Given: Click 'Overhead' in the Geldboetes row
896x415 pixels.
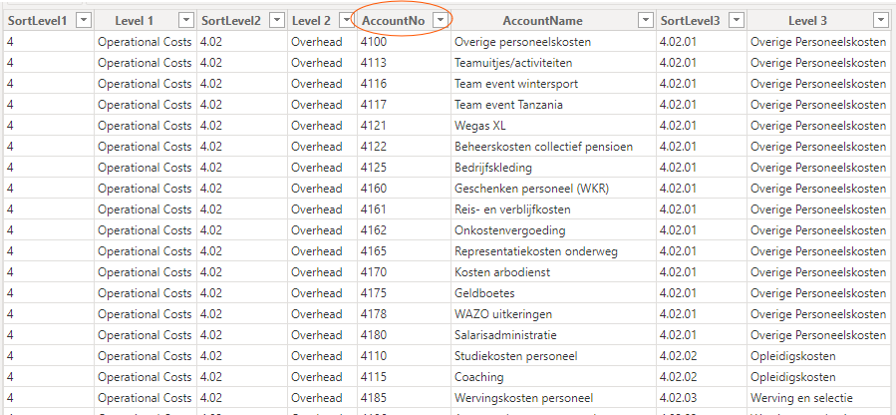Looking at the screenshot, I should (322, 293).
